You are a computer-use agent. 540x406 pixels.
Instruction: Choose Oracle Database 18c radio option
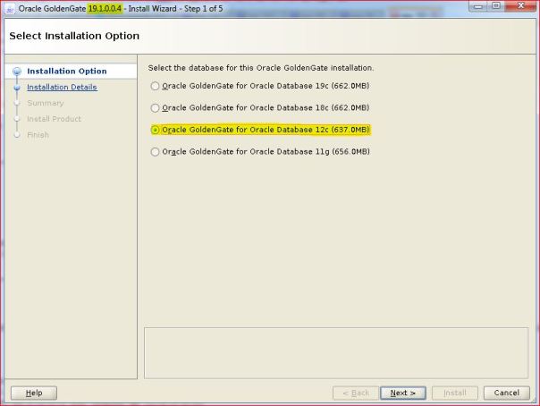pos(155,107)
